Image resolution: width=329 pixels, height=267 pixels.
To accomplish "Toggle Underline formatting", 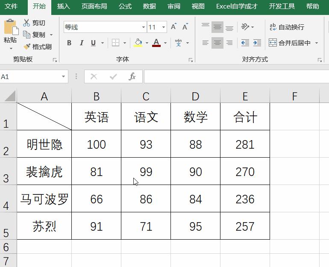I will click(x=94, y=43).
